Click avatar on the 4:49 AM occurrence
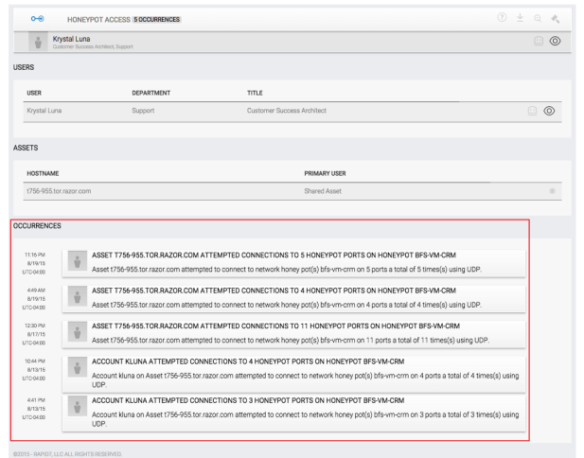Image resolution: width=584 pixels, height=458 pixels. pos(74,297)
